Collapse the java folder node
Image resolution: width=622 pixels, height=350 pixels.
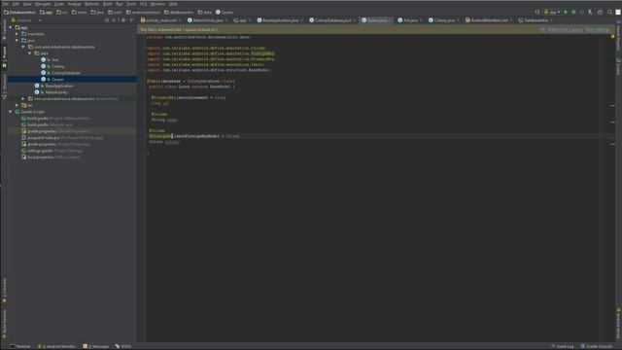[17, 41]
